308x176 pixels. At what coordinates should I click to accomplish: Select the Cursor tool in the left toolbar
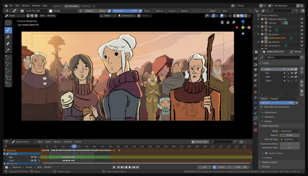point(8,23)
